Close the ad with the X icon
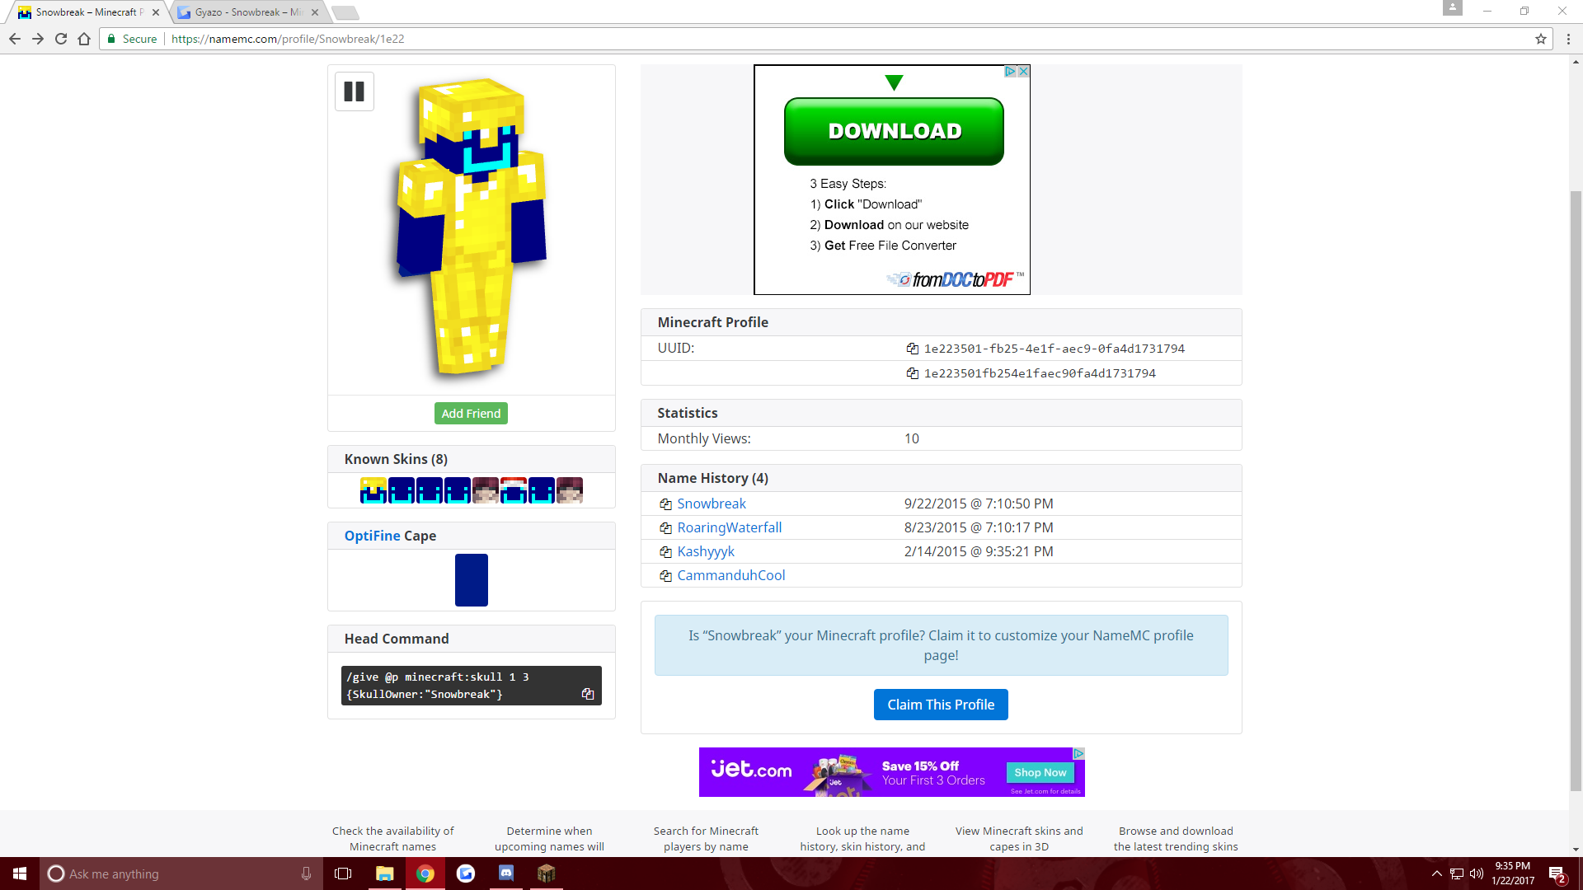The height and width of the screenshot is (890, 1583). 1023,72
